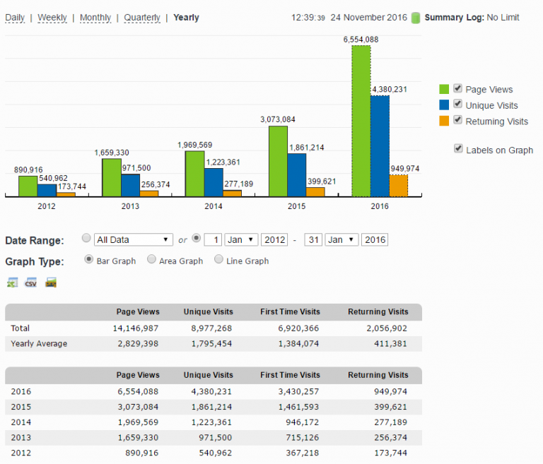Uncheck the Page Views checkbox
This screenshot has width=543, height=464.
point(458,89)
